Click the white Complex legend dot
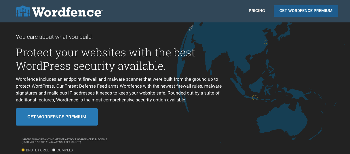Screen dimensions: 350x154 point(54,150)
